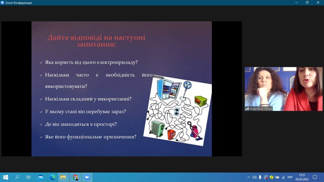Image resolution: width=324 pixels, height=182 pixels.
Task: Click the battery power tray icon
Action: click(277, 177)
